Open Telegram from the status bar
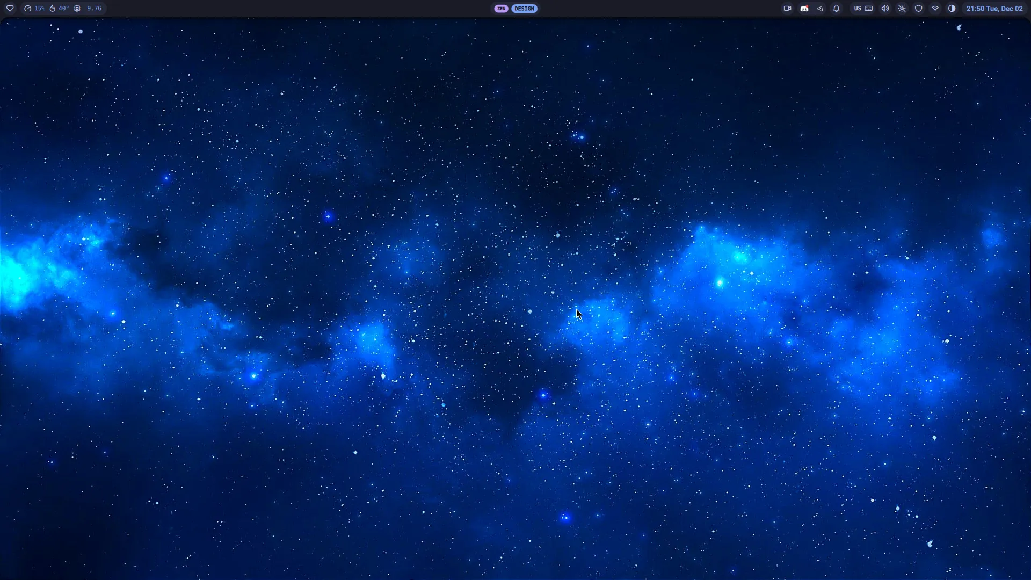 820,8
